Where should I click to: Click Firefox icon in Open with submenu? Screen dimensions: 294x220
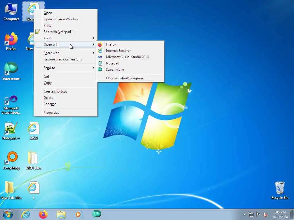point(100,44)
